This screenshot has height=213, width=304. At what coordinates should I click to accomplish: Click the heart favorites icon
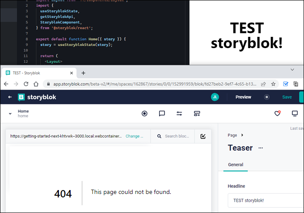[278, 113]
